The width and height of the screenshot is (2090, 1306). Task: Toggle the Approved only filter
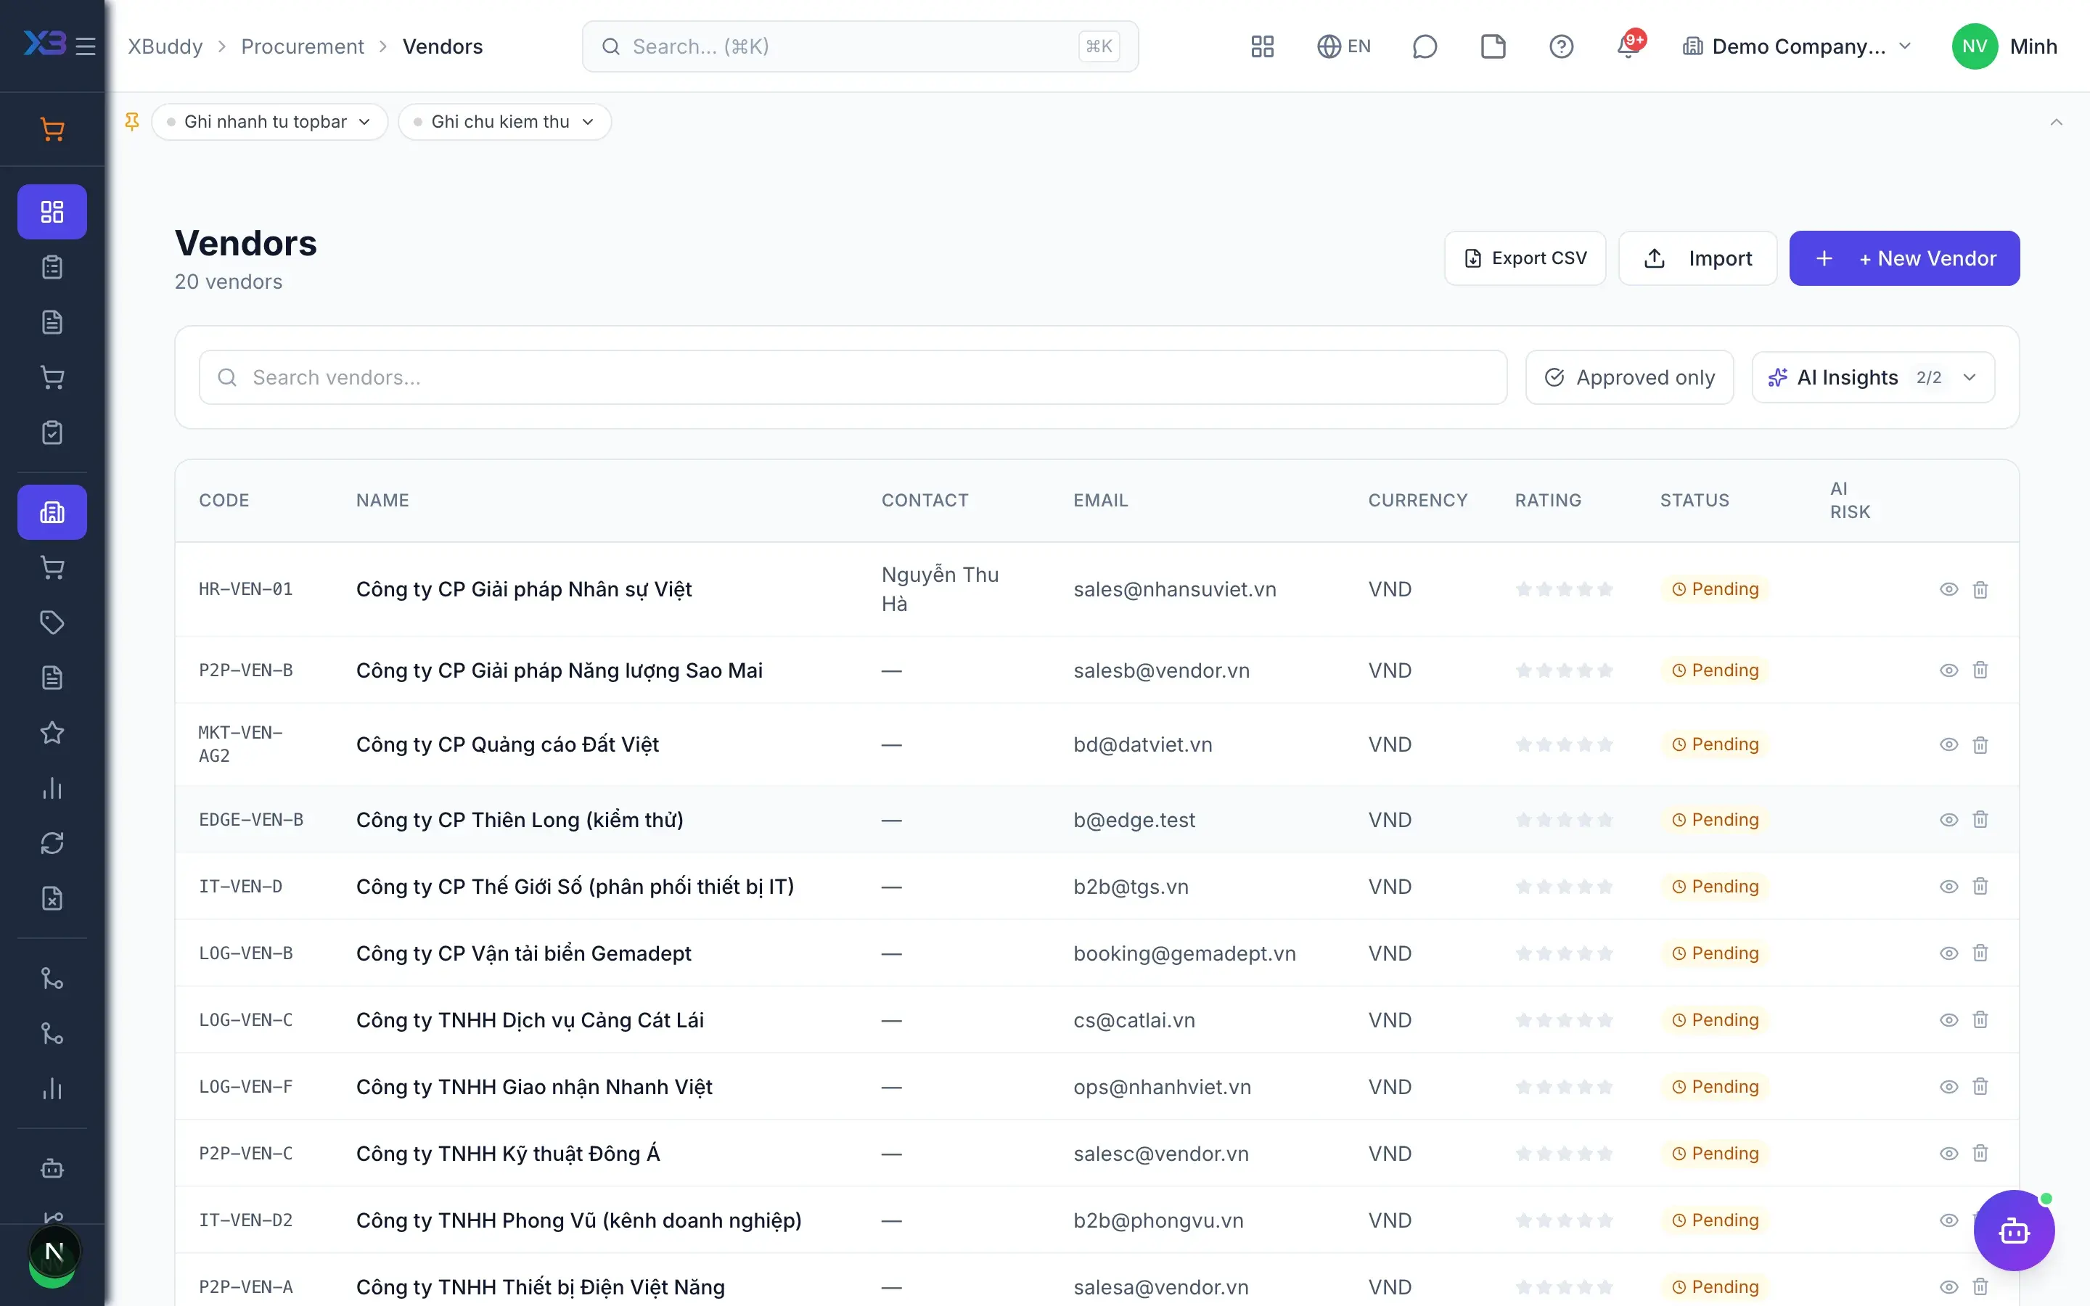[1628, 377]
